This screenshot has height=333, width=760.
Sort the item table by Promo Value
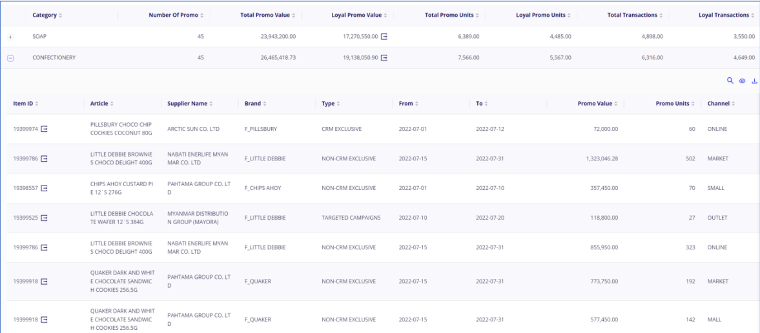(x=597, y=104)
